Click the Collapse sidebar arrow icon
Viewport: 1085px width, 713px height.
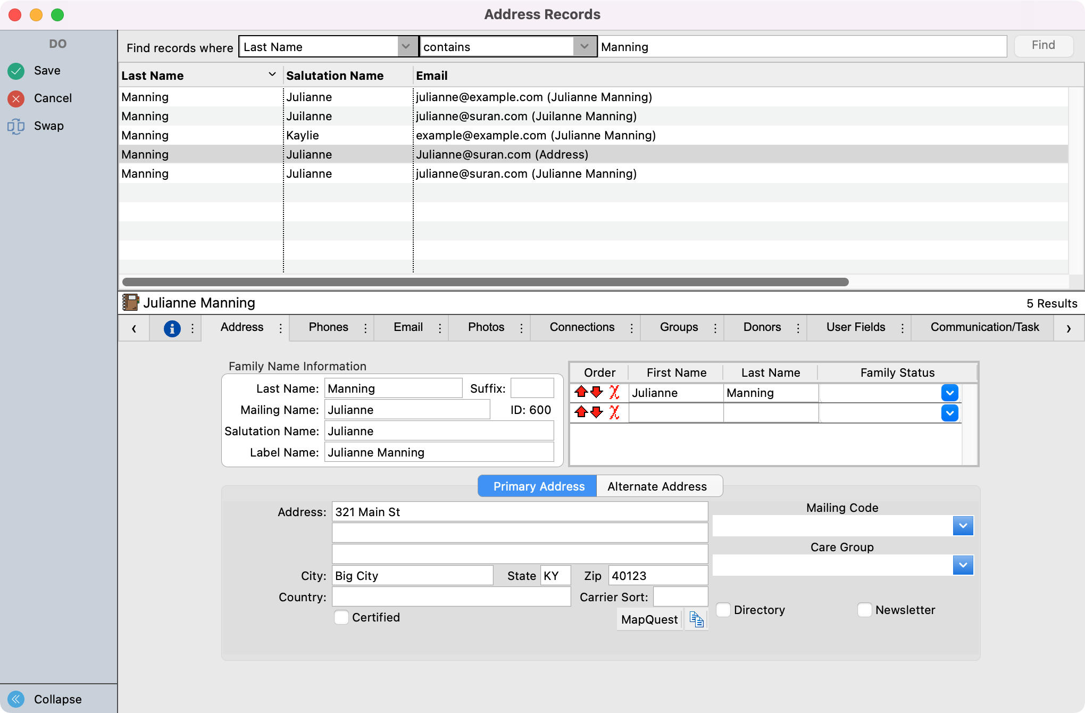16,699
